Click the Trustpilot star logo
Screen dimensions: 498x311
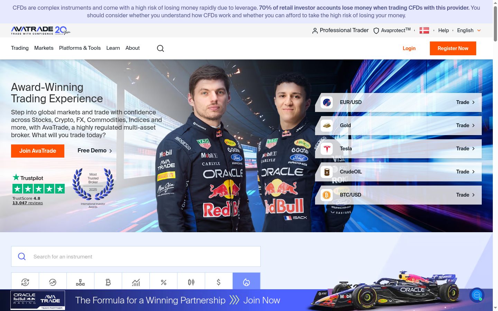[x=28, y=178]
